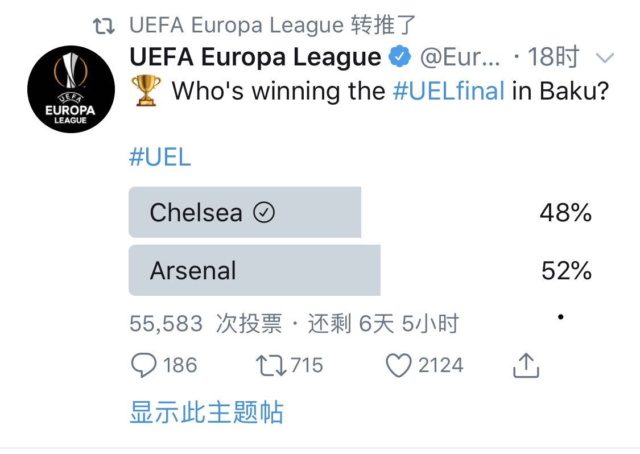Click the retweeted indicator icon at top
The width and height of the screenshot is (640, 454).
104,26
